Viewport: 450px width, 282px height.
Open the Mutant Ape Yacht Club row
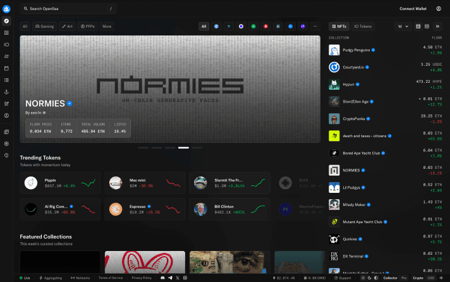click(386, 222)
